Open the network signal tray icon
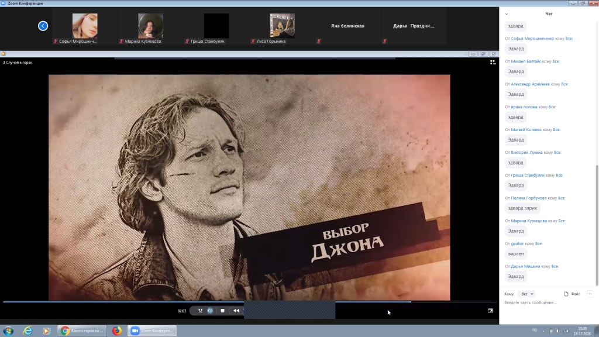The image size is (599, 337). tap(566, 331)
